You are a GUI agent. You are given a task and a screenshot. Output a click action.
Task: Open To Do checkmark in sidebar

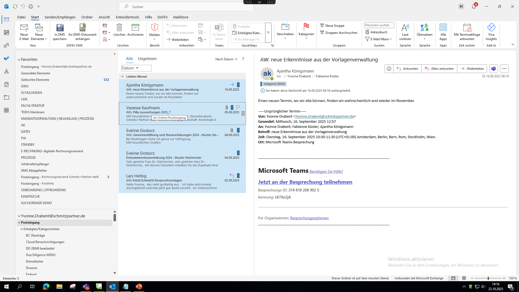pos(6,58)
